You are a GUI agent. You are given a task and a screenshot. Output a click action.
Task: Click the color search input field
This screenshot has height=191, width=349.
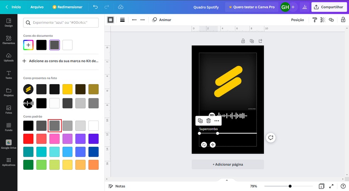point(61,23)
